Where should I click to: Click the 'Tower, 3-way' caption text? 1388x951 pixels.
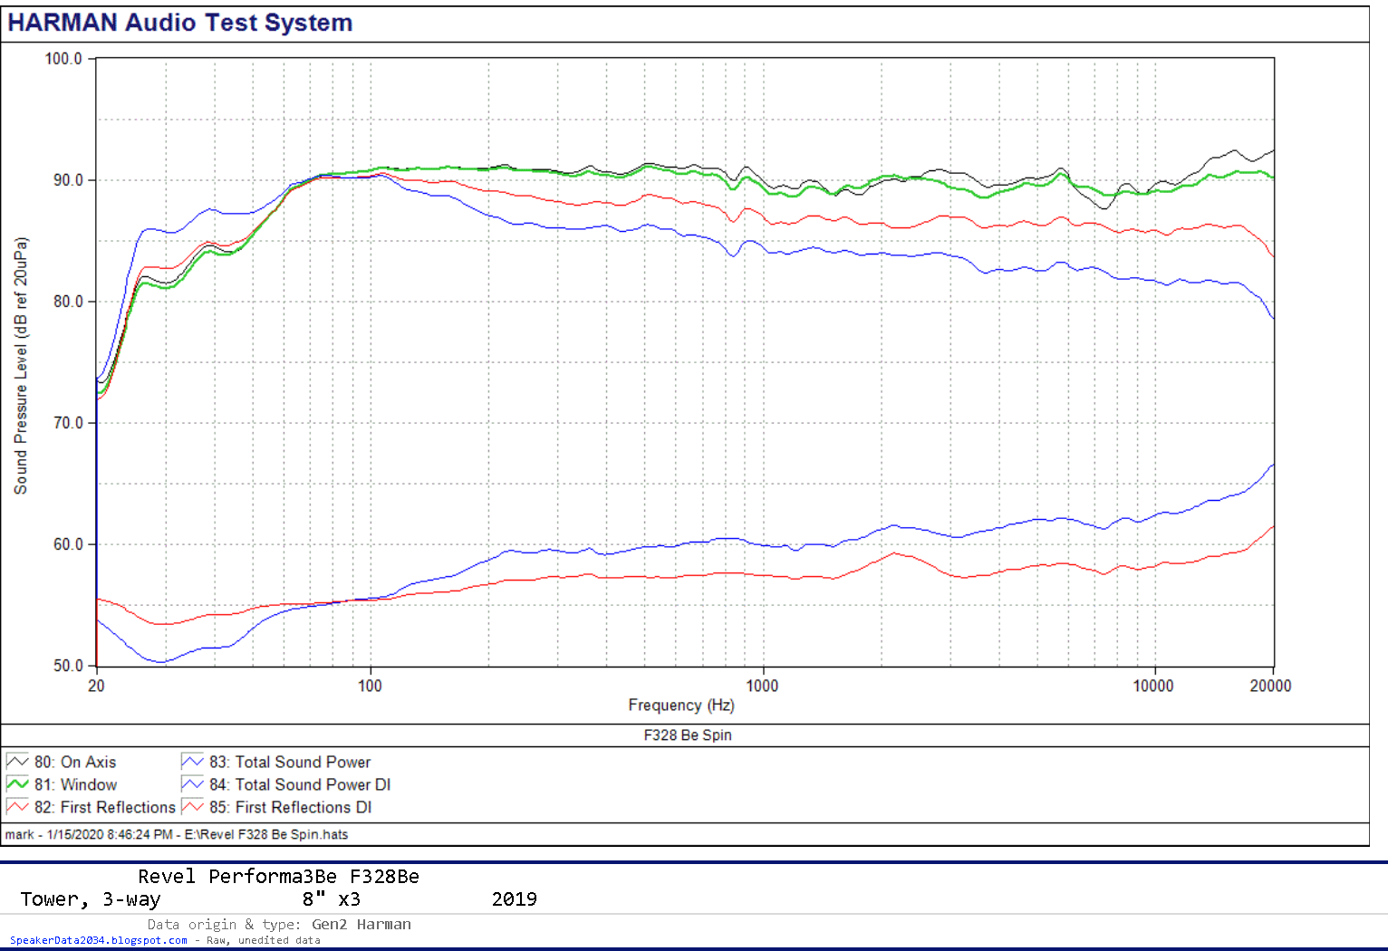pyautogui.click(x=91, y=899)
